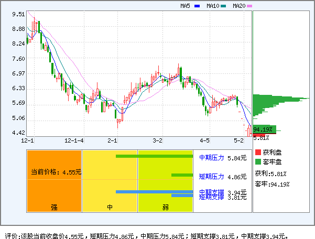
Task: Click the 8.88 price axis label
Action: pos(18,29)
